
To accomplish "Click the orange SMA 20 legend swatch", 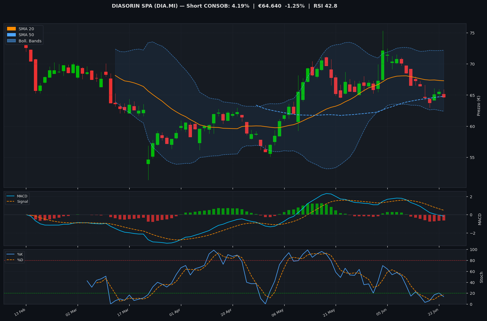I will pos(11,29).
